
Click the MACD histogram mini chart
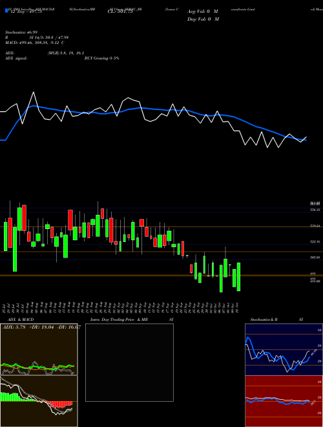click(39, 401)
